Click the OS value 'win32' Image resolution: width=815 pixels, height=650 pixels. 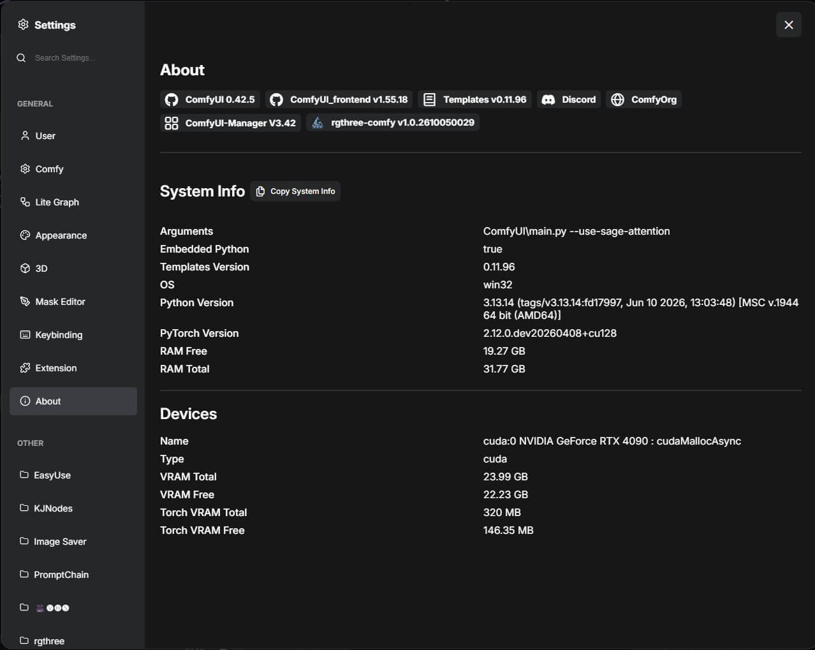coord(498,284)
